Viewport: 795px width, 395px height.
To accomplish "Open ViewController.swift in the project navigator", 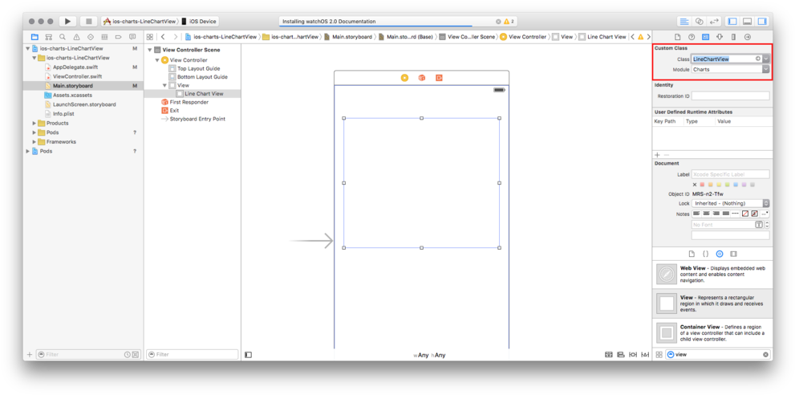I will pos(77,76).
